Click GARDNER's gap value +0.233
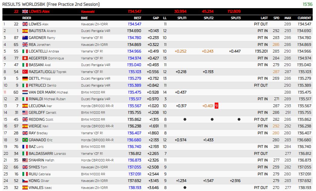The image size is (316, 191). point(153,38)
